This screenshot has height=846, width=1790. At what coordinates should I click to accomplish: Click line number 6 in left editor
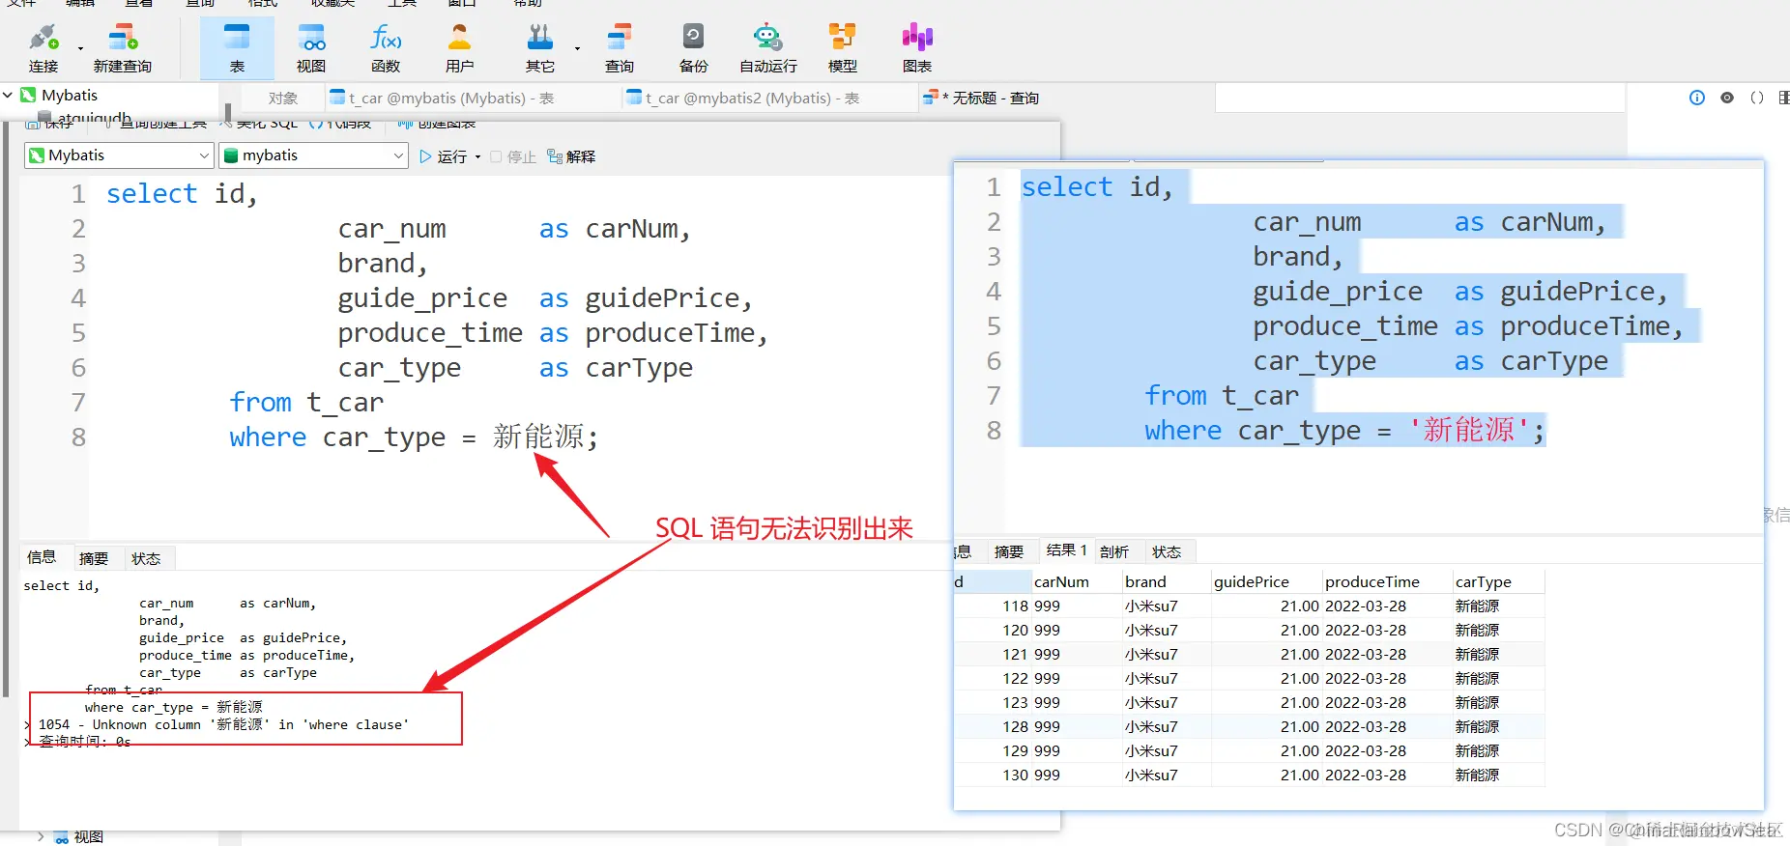78,367
